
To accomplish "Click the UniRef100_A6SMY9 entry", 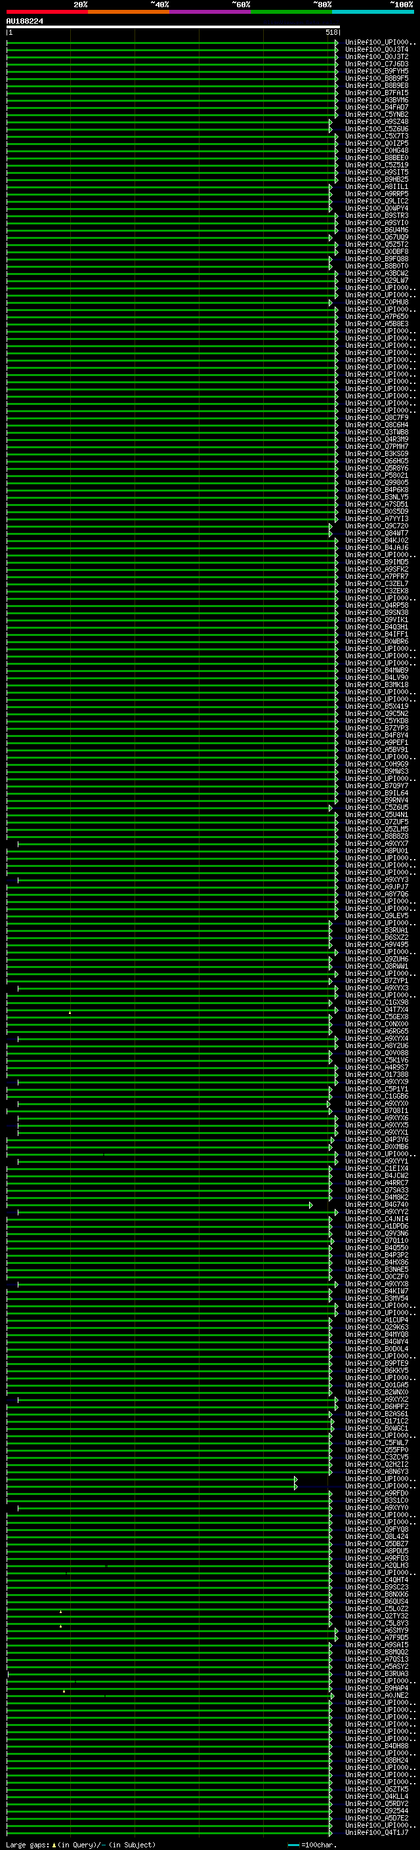I will coord(377,1631).
